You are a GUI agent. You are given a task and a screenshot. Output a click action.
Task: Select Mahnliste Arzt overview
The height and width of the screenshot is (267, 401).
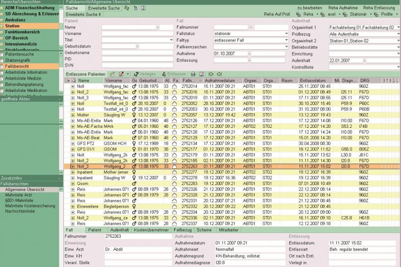coord(19,195)
